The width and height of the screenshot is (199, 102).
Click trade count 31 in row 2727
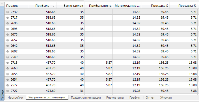pos(82,91)
